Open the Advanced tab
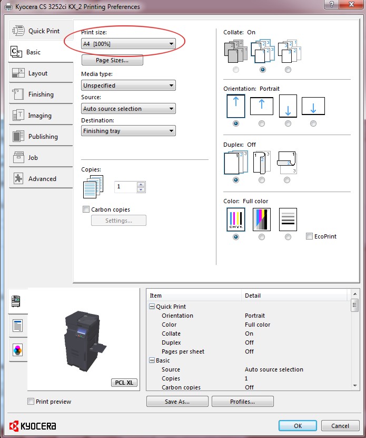The width and height of the screenshot is (366, 438). coord(41,179)
